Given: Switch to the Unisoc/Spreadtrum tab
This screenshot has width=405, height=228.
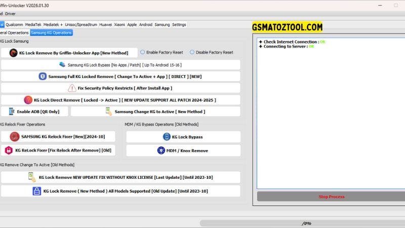Looking at the screenshot, I should click(x=81, y=24).
